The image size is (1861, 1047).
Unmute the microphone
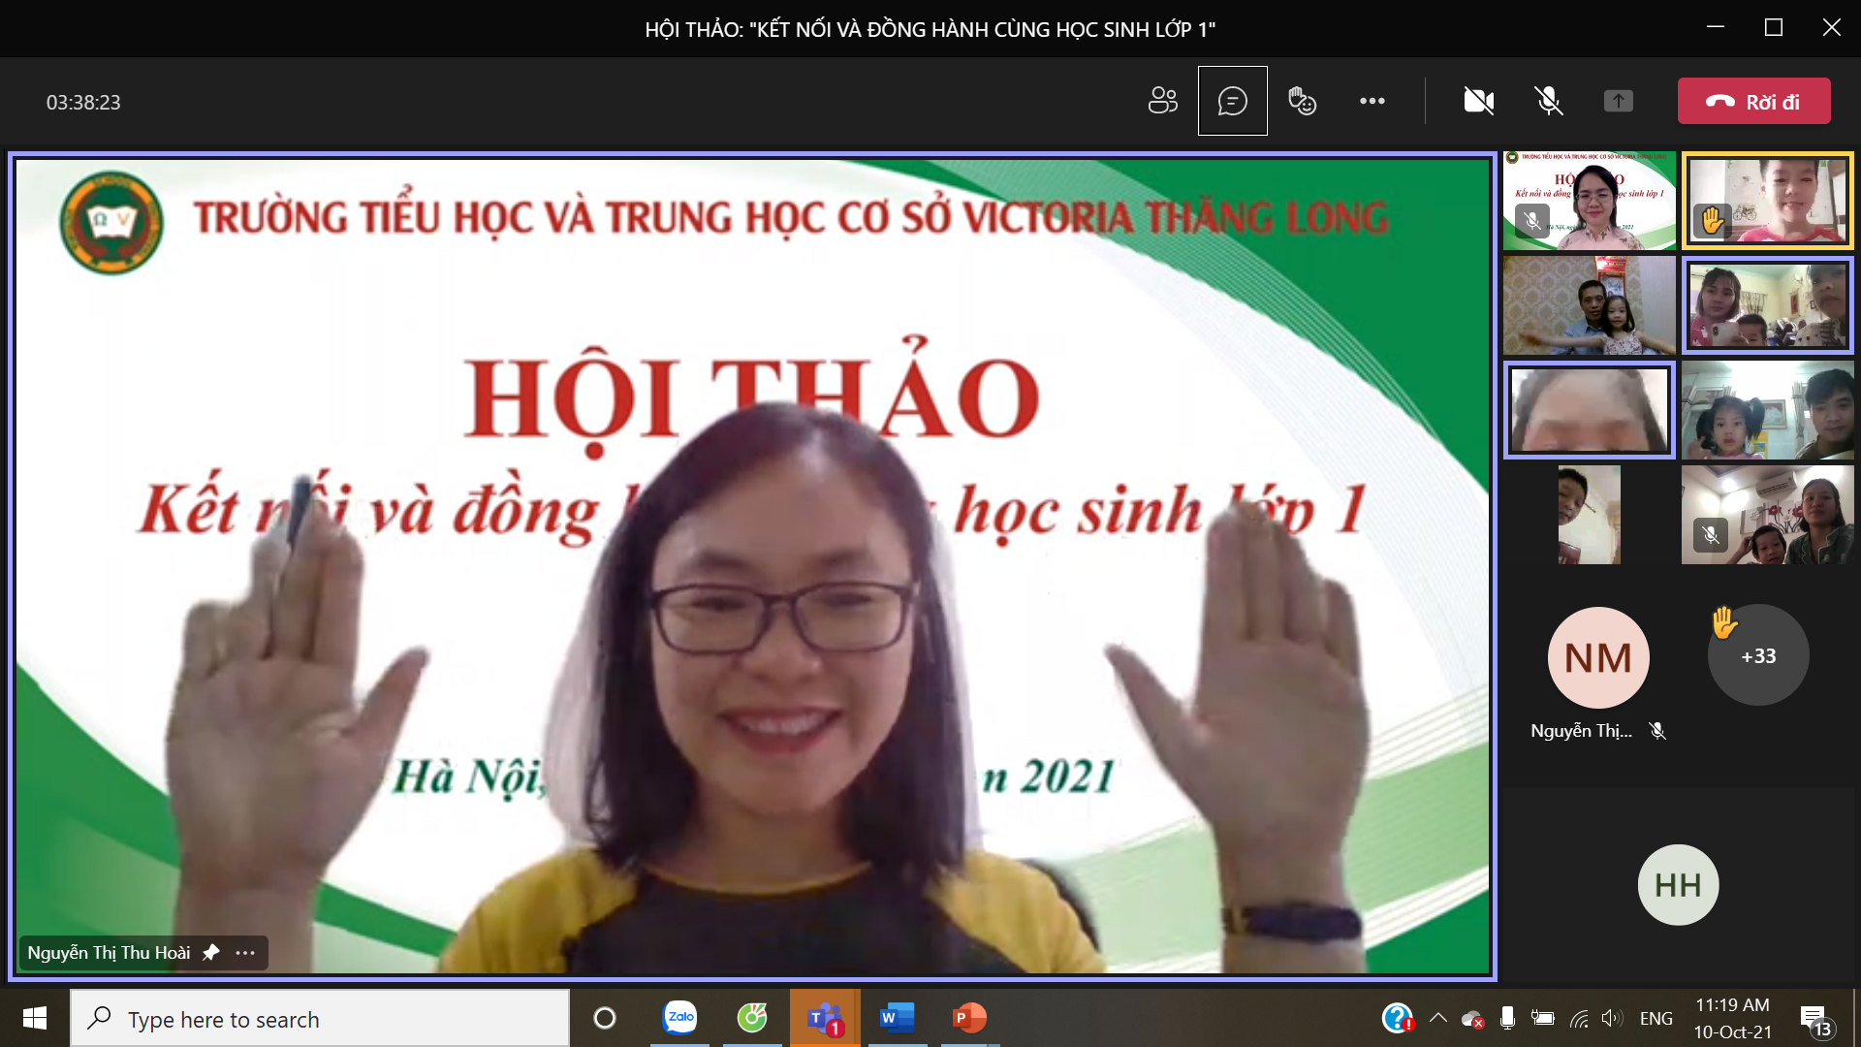[x=1548, y=101]
